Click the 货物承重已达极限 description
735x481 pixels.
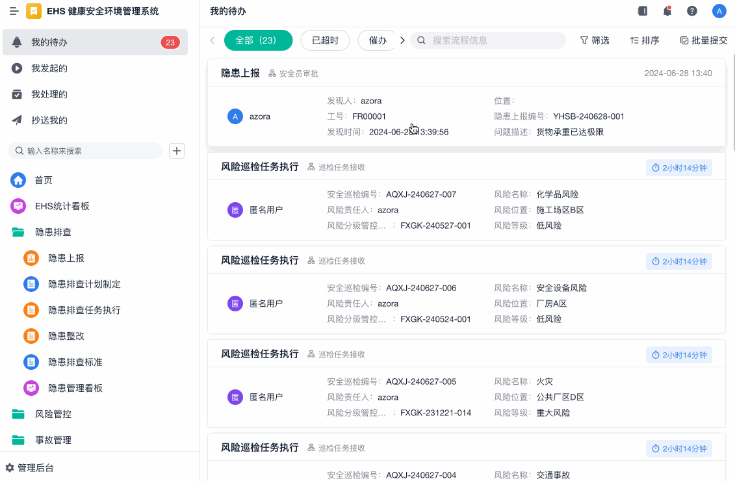(570, 132)
